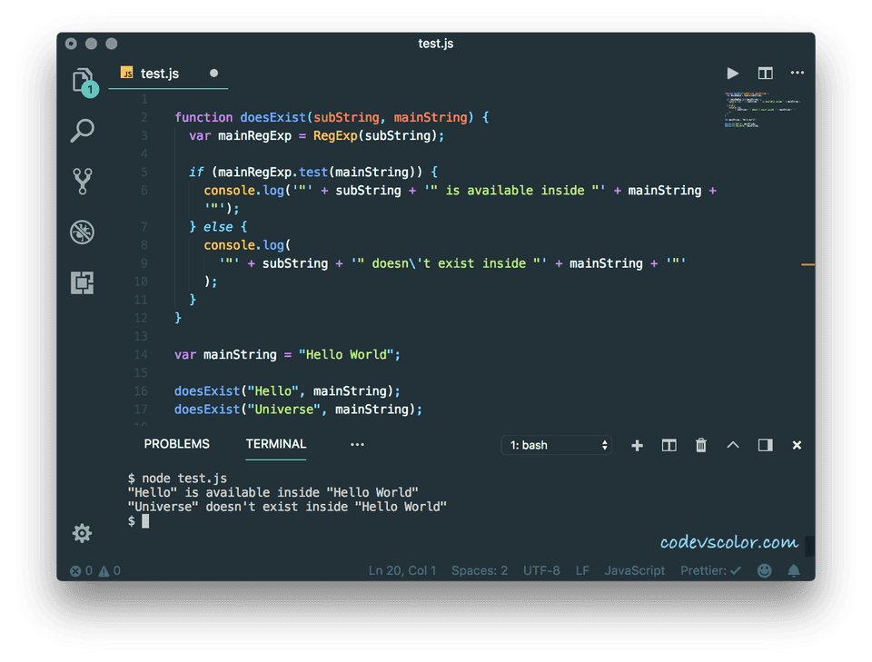Toggle the errors and warnings panel
The image size is (872, 662).
(x=94, y=570)
